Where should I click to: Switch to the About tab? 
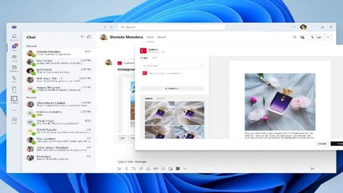click(162, 37)
